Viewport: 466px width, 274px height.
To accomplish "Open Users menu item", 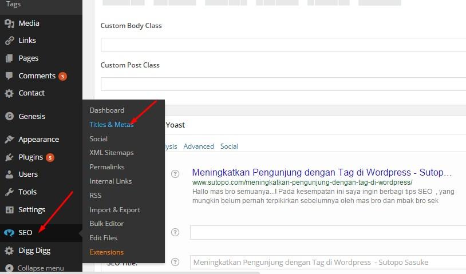I will tap(28, 174).
